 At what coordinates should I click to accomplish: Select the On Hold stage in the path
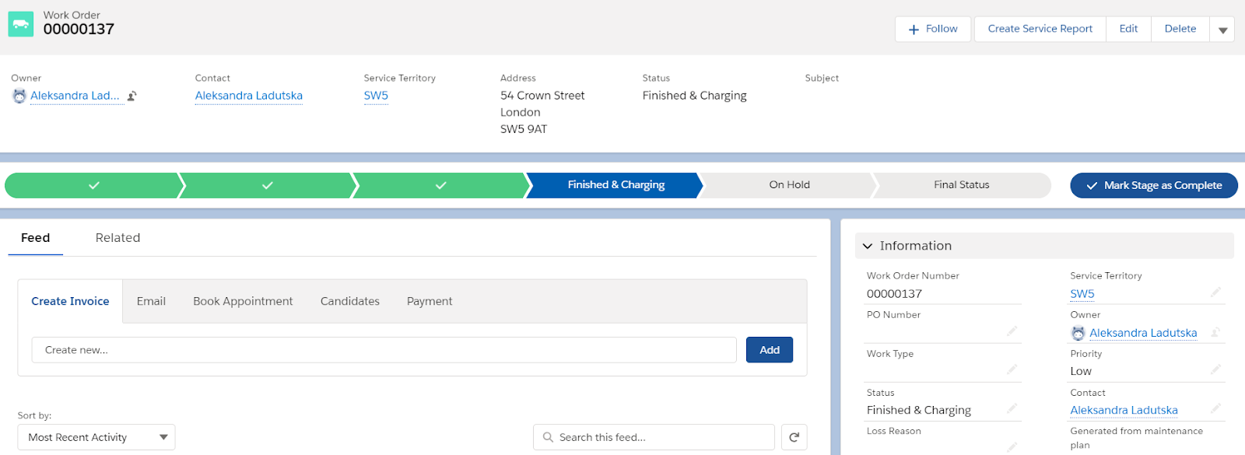[789, 185]
